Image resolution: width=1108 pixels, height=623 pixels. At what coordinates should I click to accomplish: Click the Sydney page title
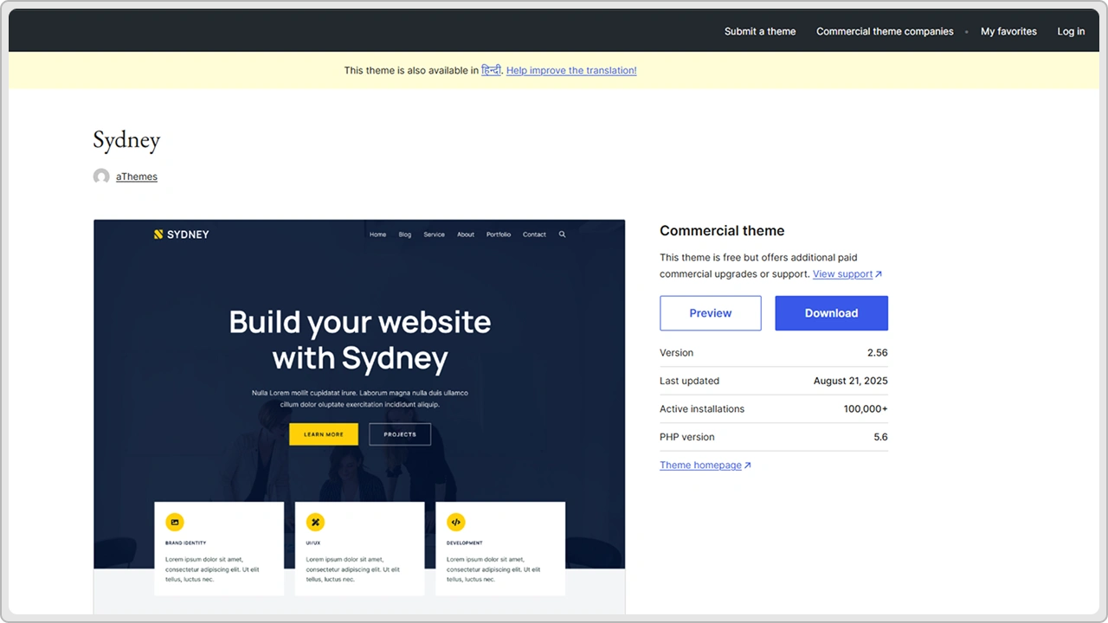click(x=126, y=140)
